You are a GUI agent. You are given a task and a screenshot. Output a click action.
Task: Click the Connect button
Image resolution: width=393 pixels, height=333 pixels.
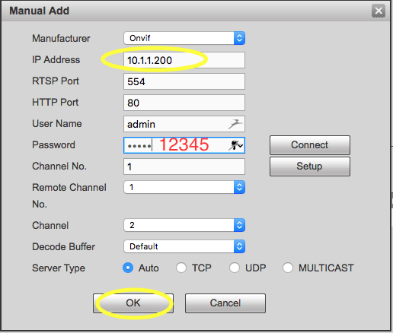click(x=310, y=145)
